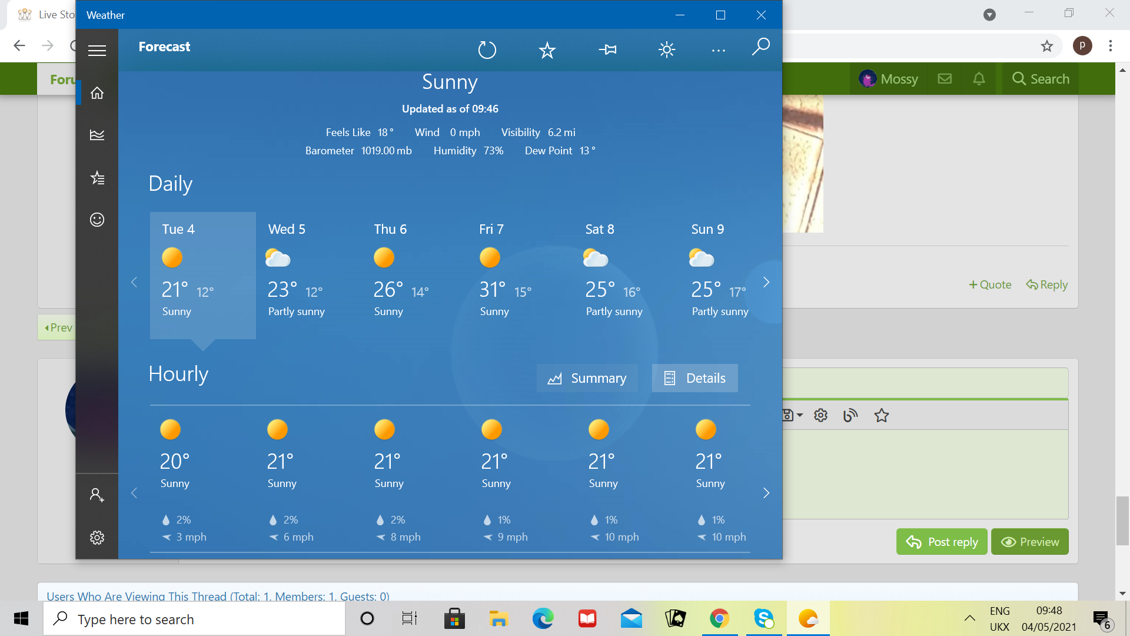This screenshot has height=636, width=1130.
Task: Refresh the weather forecast
Action: [x=487, y=50]
